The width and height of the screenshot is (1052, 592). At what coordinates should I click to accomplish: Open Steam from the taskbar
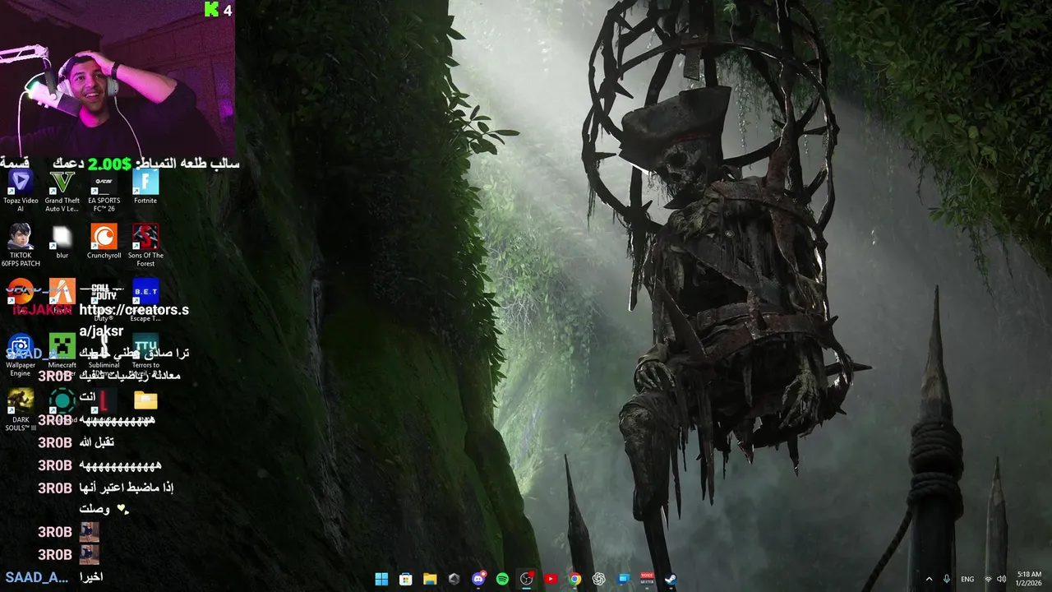pyautogui.click(x=671, y=579)
